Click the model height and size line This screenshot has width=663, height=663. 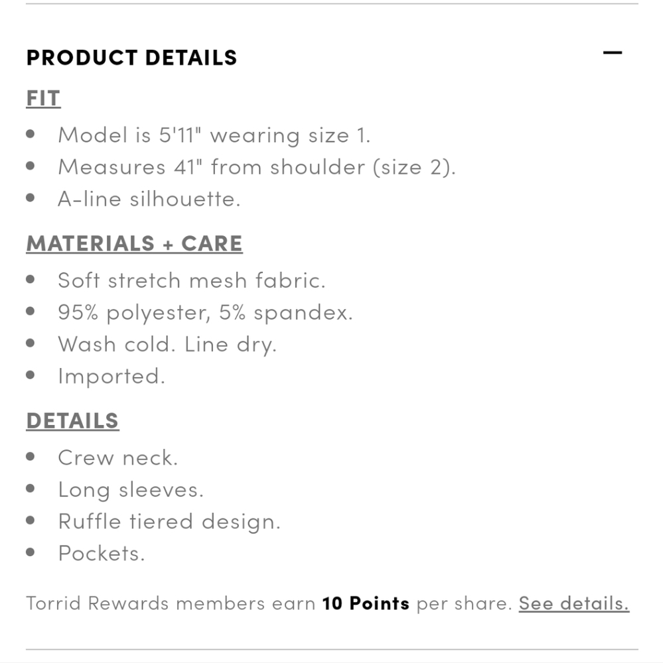click(x=214, y=135)
